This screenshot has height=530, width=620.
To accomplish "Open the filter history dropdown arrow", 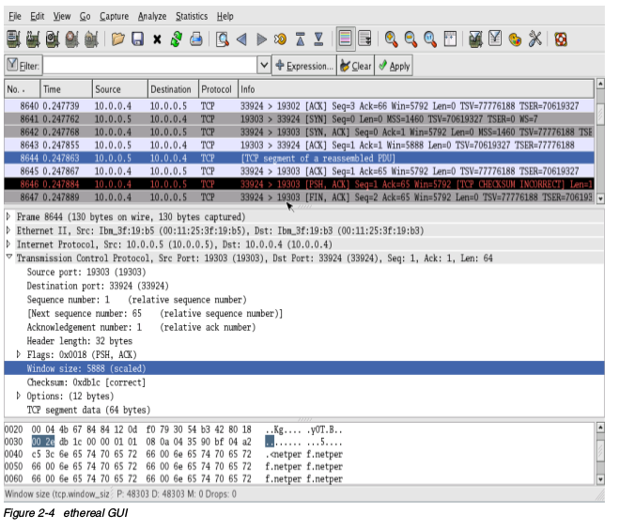I will [263, 66].
